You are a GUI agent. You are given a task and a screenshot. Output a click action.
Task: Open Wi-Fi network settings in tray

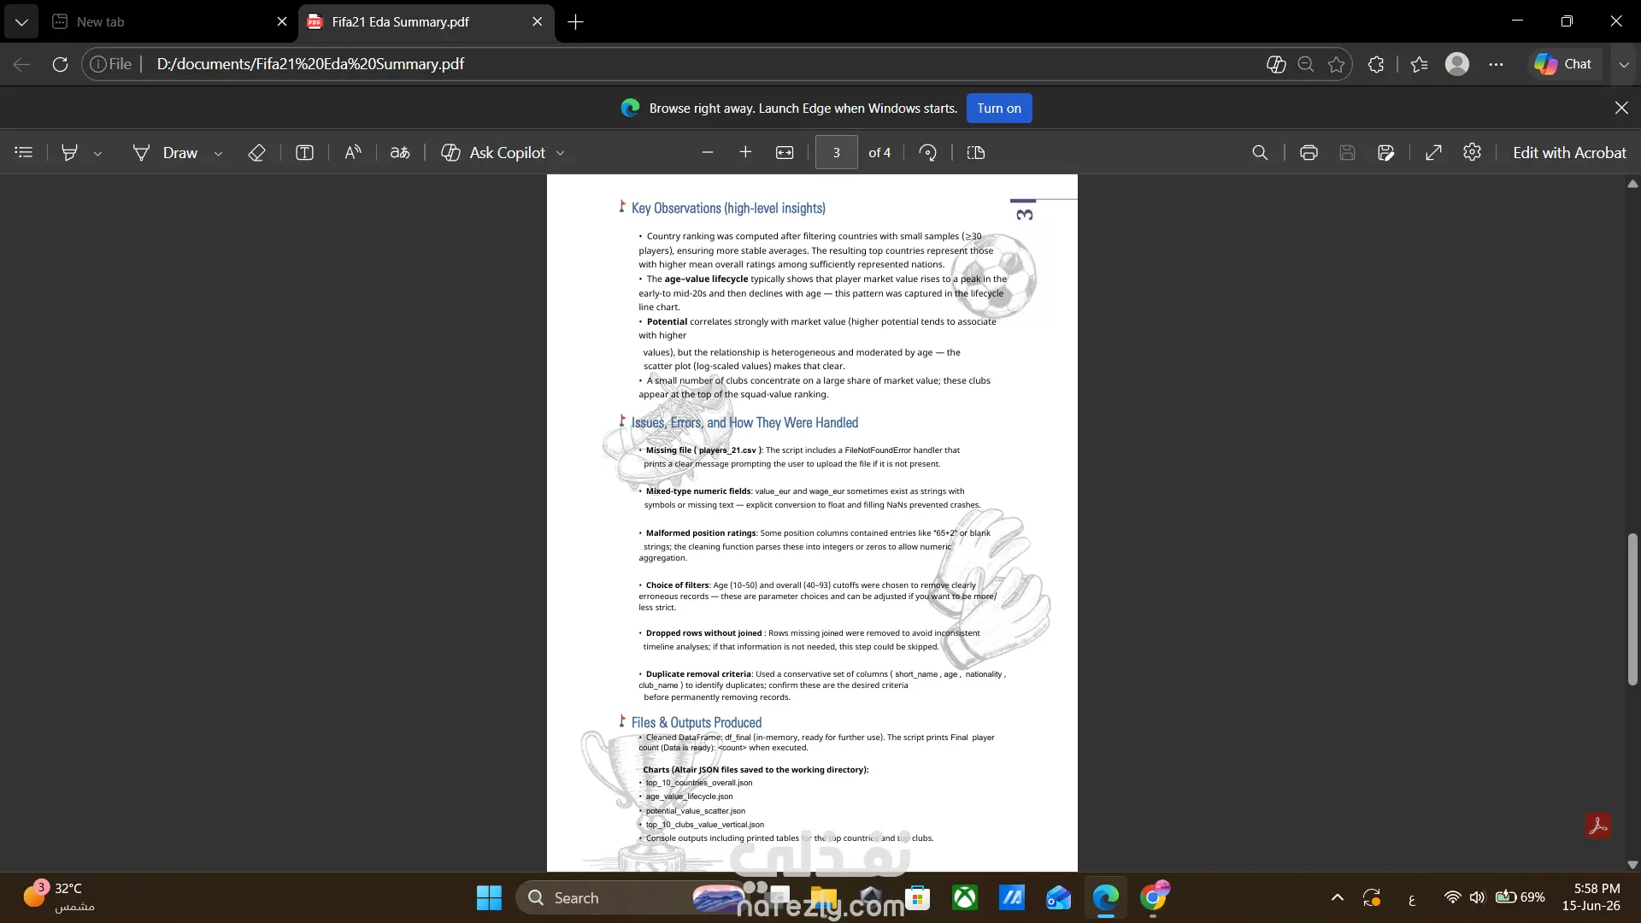[1452, 897]
